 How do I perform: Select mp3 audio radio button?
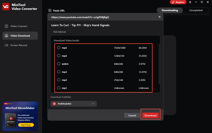tap(58, 88)
